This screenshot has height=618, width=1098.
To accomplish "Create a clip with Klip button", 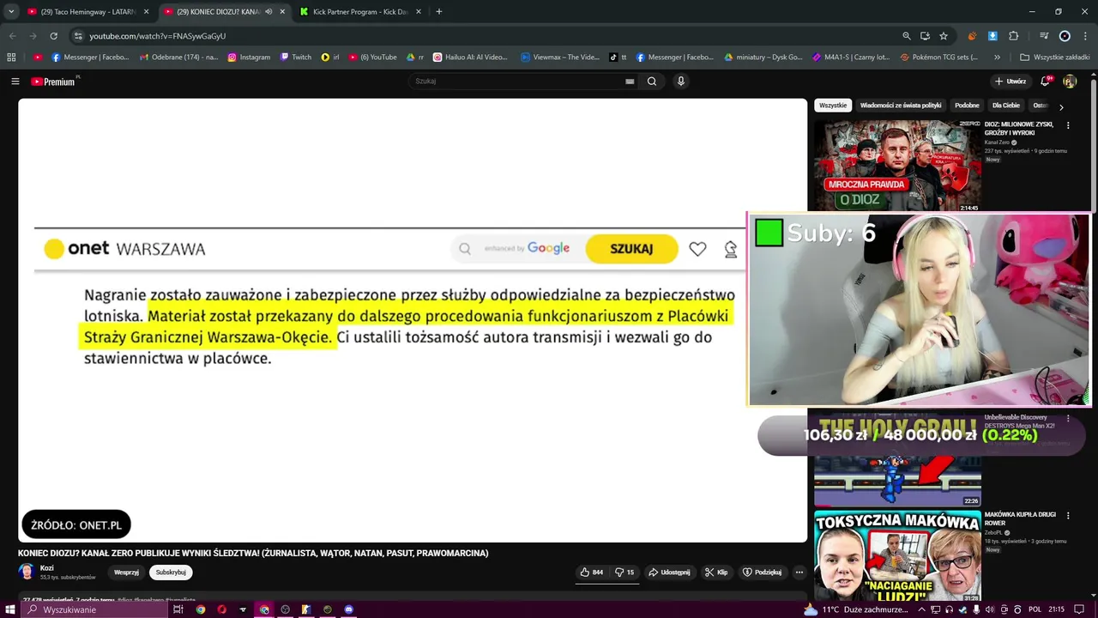I will (x=716, y=573).
